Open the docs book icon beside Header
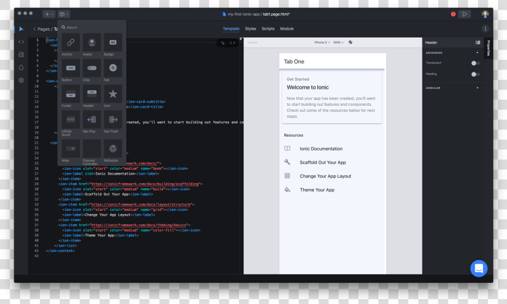The image size is (507, 304). point(477,42)
